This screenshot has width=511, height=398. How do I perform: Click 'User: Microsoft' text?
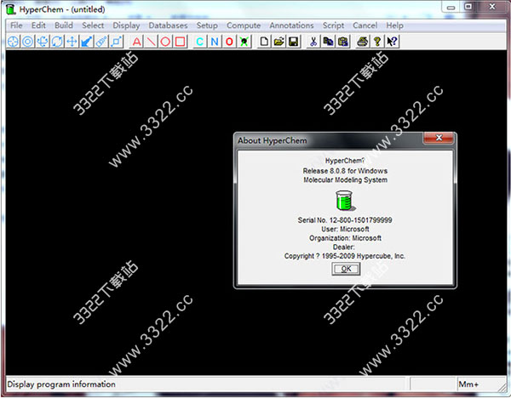pos(345,229)
